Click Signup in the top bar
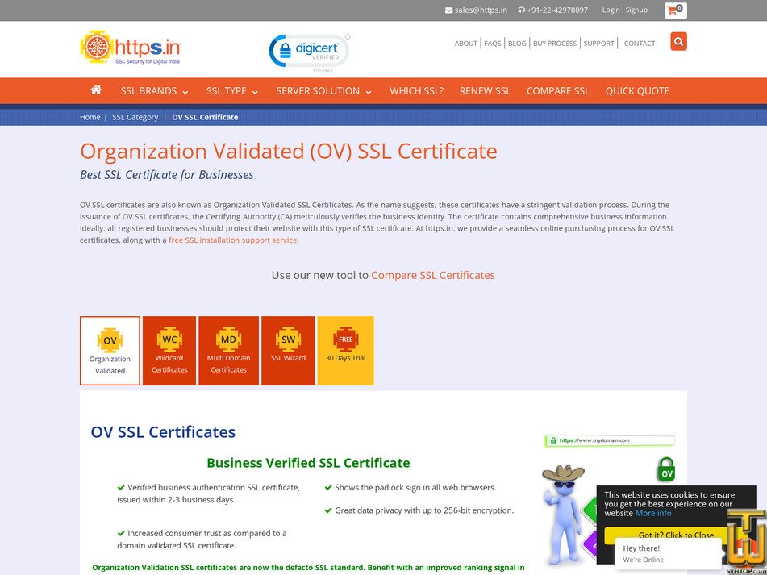This screenshot has width=767, height=575. pyautogui.click(x=636, y=10)
